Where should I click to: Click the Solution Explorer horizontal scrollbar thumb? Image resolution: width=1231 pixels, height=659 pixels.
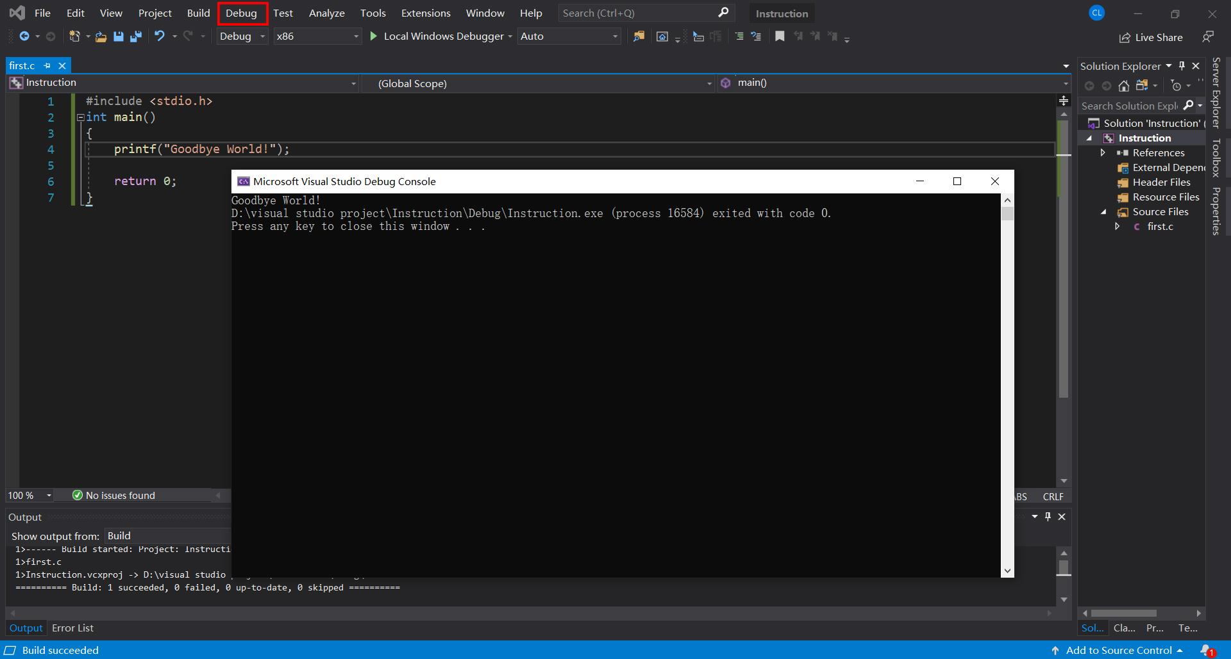(x=1125, y=614)
